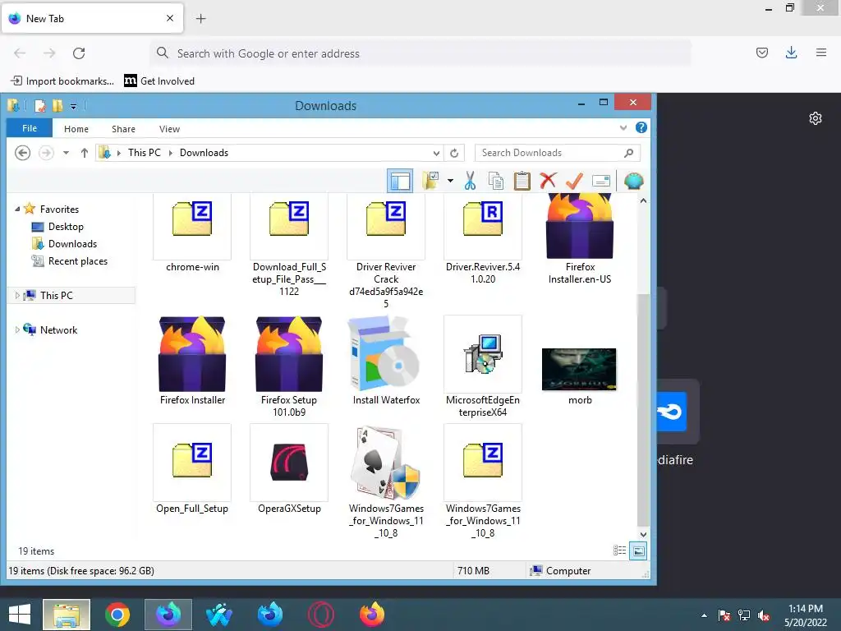The height and width of the screenshot is (631, 841).
Task: Click the Paste clipboard toolbar icon
Action: 522,181
